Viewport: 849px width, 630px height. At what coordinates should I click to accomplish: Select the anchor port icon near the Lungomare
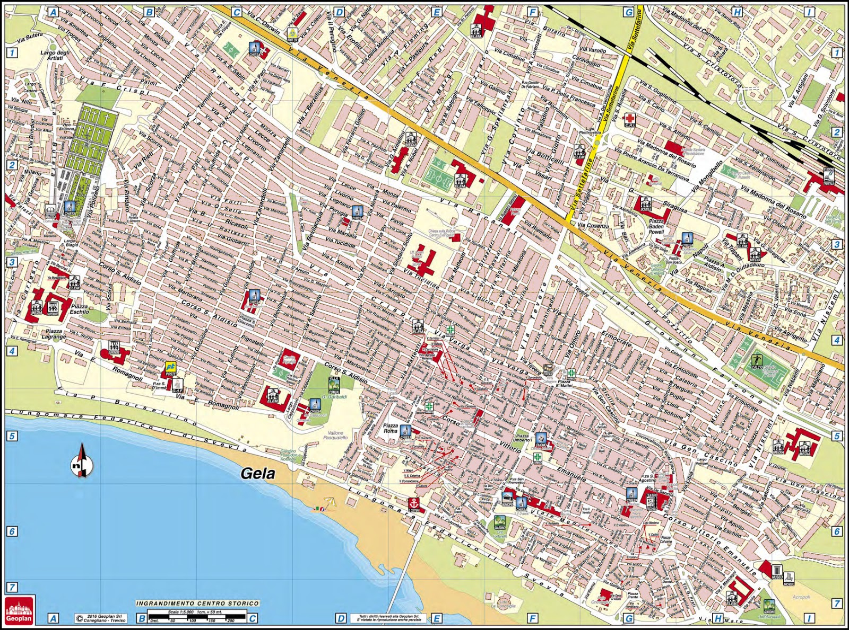click(x=414, y=503)
